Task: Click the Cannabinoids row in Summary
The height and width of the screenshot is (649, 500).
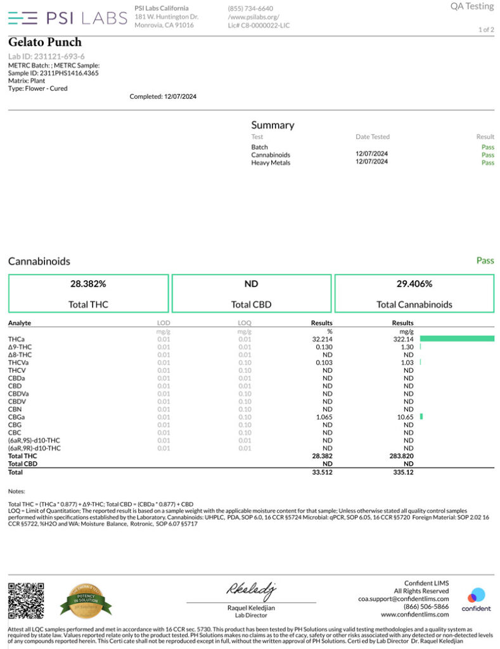Action: [x=373, y=155]
